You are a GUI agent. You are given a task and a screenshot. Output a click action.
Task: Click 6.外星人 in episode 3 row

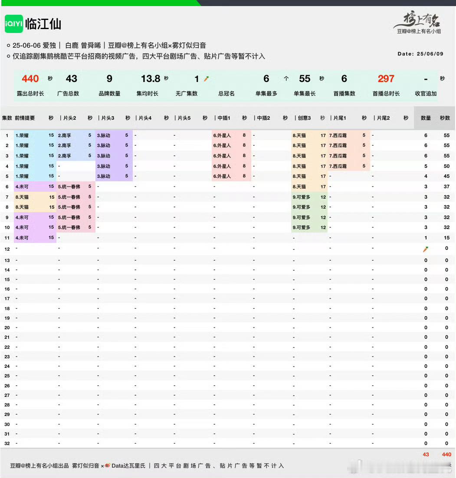tap(222, 156)
